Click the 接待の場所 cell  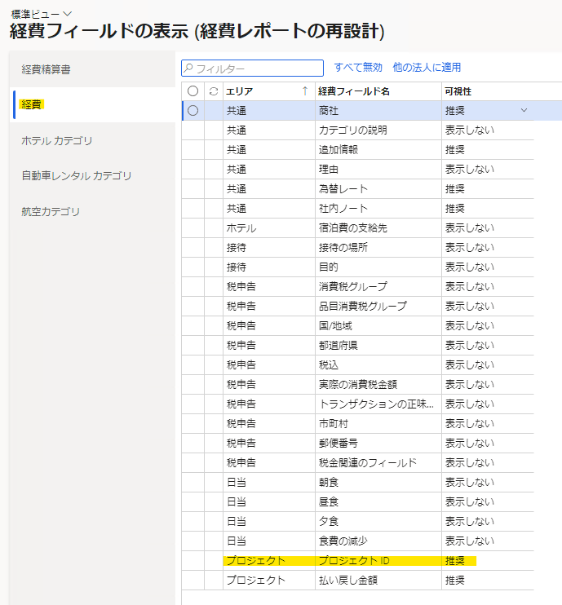click(378, 248)
